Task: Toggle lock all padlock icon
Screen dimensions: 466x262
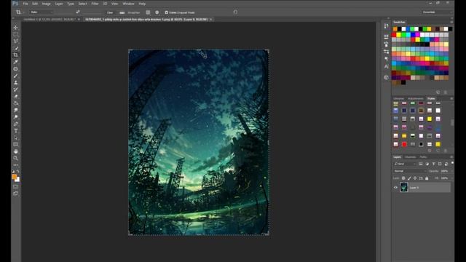Action: (x=427, y=178)
